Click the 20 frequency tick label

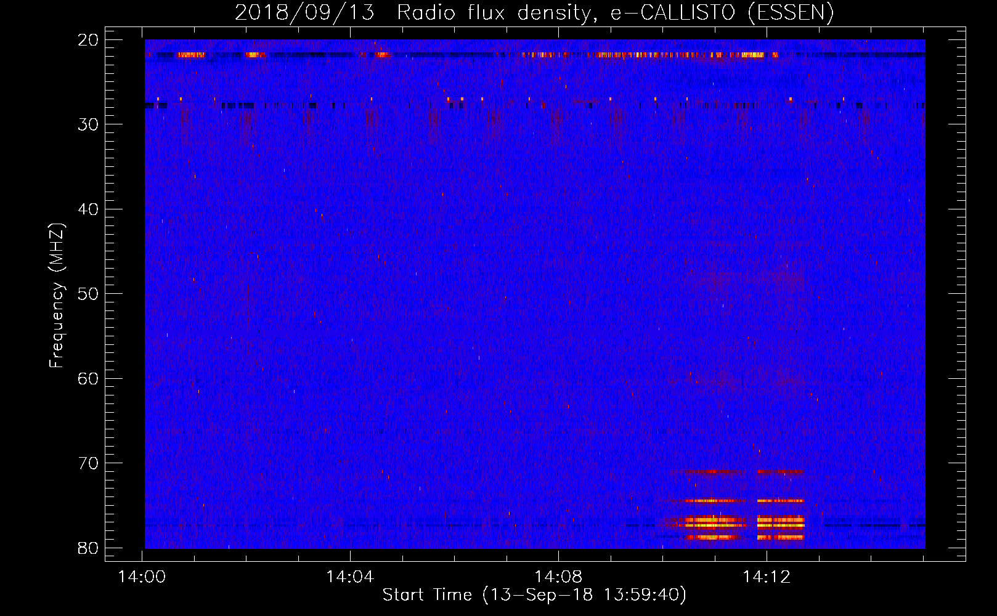89,40
